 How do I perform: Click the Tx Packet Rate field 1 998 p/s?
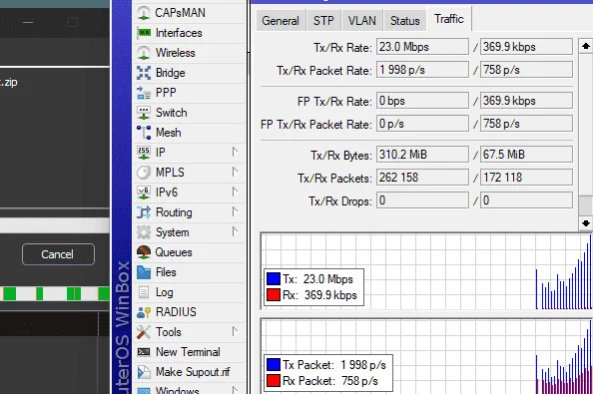coord(422,70)
